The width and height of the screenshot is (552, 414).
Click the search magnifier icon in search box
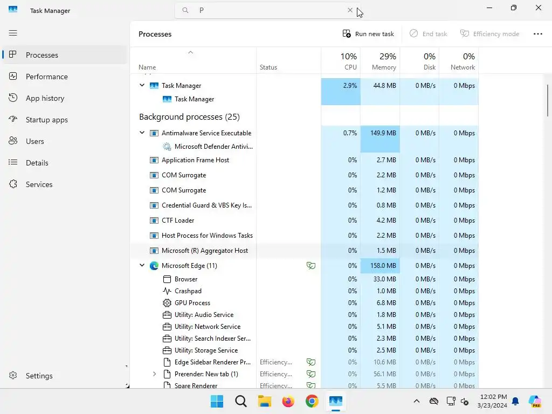185,10
